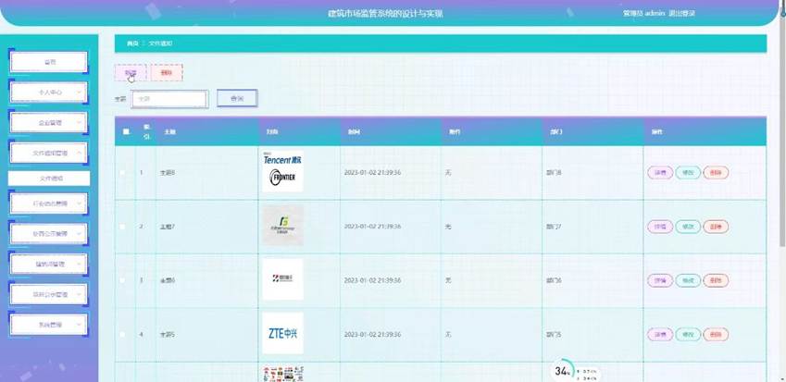Click 删除 for row 3 (部门6)
Image resolution: width=786 pixels, height=382 pixels.
[x=716, y=280]
